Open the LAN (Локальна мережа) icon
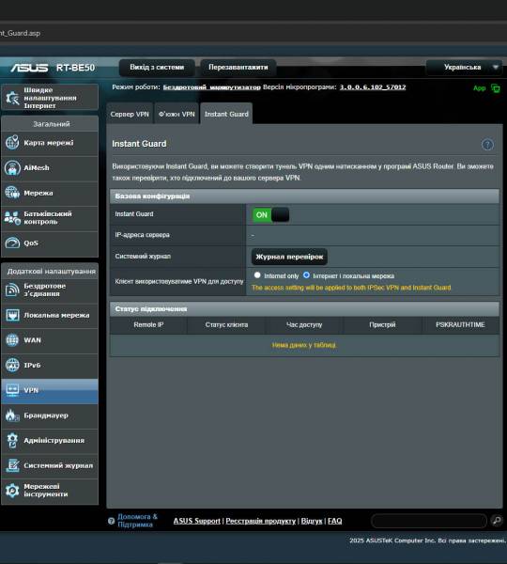The height and width of the screenshot is (564, 507). click(12, 315)
